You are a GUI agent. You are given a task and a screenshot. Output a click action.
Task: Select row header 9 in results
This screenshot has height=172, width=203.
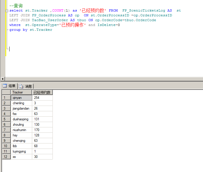click(6, 141)
